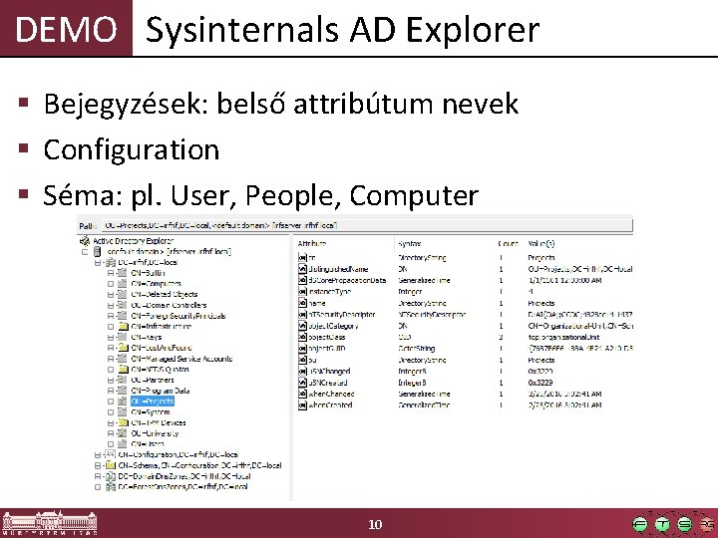Click the OU=Projects,DC=irfhf distinguishedName value
The width and height of the screenshot is (718, 538).
pos(580,269)
